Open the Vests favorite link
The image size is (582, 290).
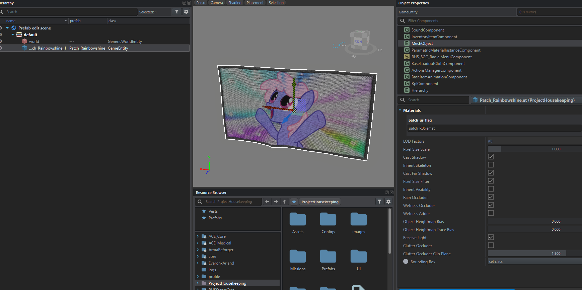coord(213,211)
